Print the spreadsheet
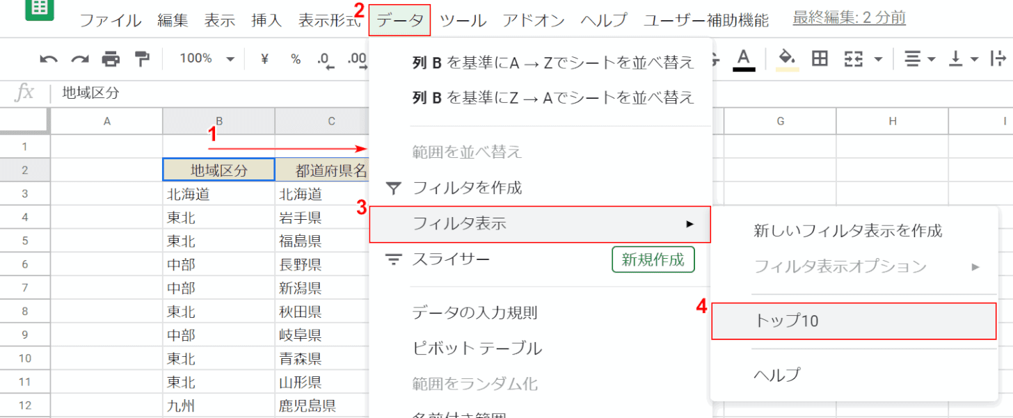The width and height of the screenshot is (1013, 418). (x=111, y=60)
